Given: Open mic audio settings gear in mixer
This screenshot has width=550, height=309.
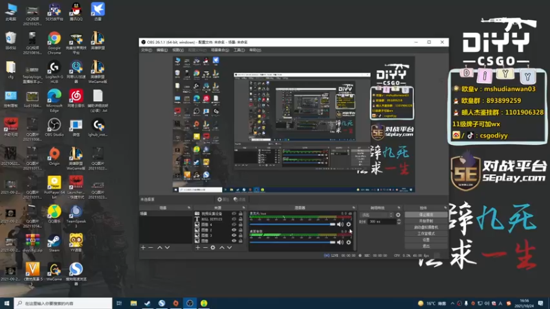Looking at the screenshot, I should coord(349,225).
